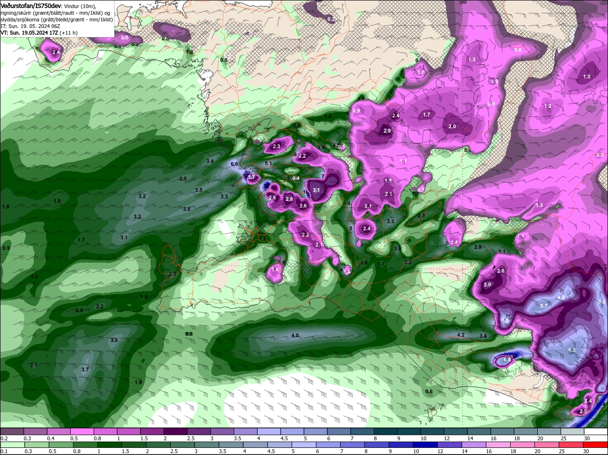608x455 pixels.
Task: Click the 4.2 precipitation value on map
Action: point(460,335)
